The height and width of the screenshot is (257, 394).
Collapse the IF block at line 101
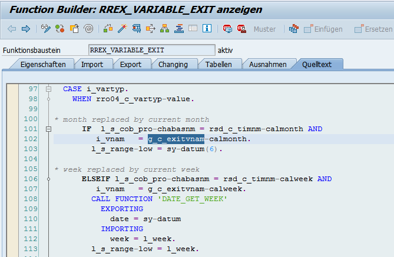click(x=48, y=129)
